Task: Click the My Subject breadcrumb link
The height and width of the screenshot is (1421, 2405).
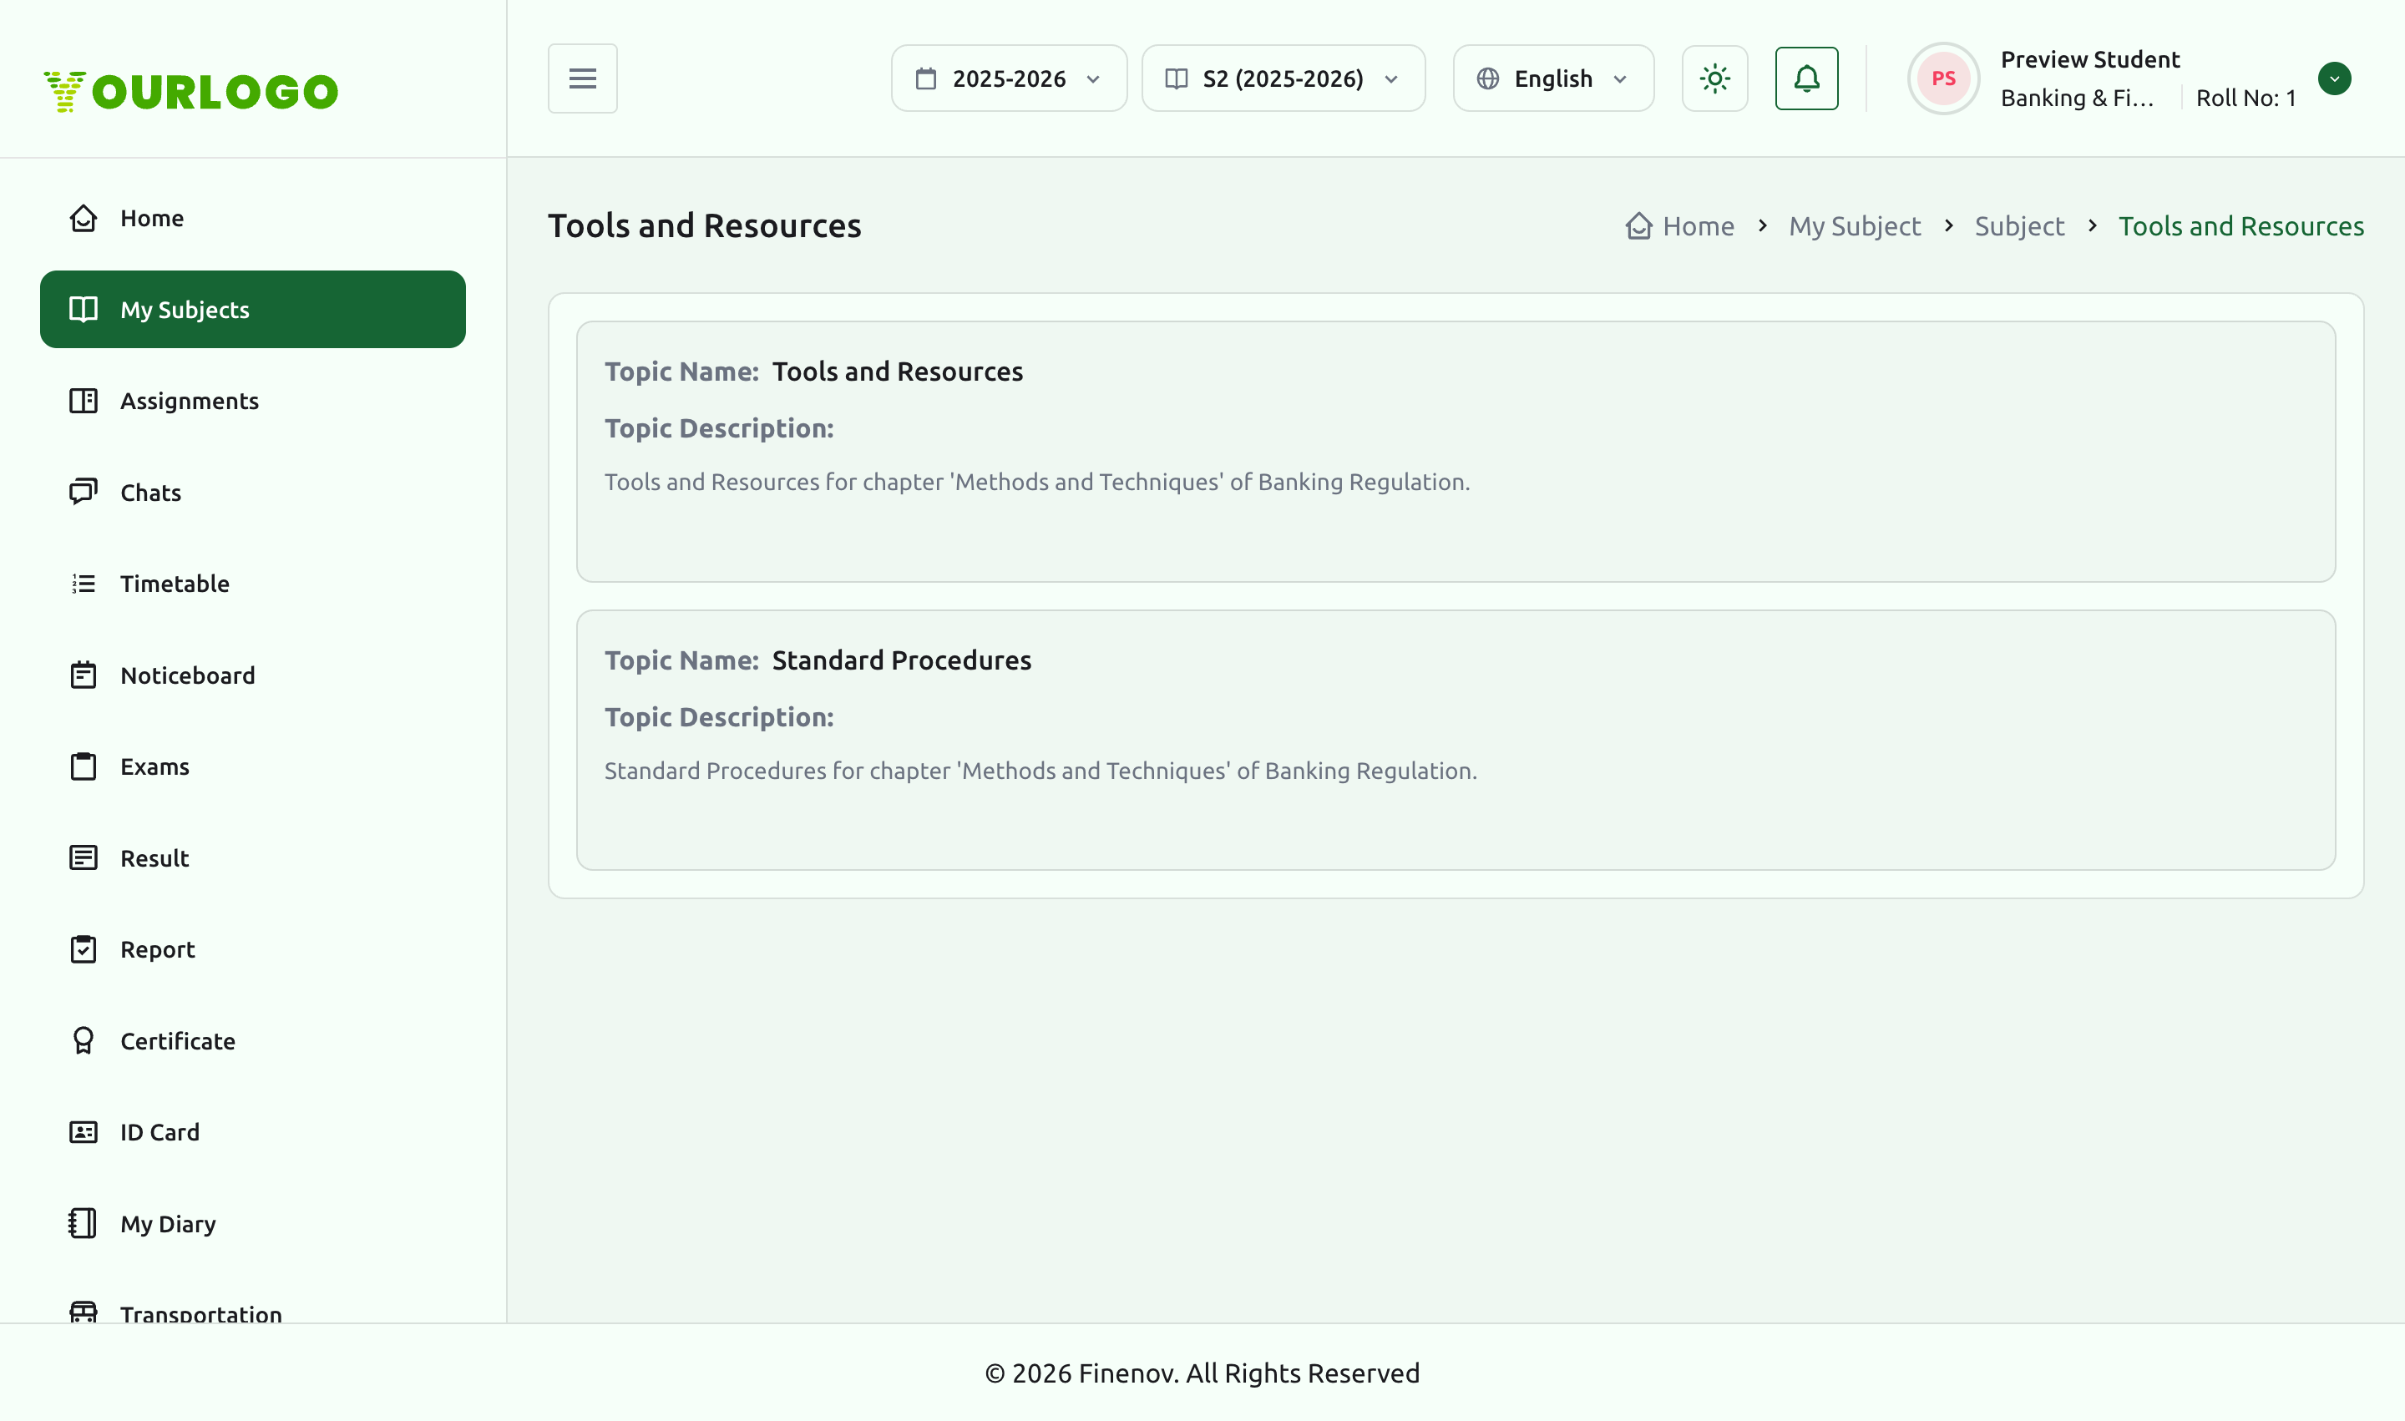Action: [x=1855, y=226]
